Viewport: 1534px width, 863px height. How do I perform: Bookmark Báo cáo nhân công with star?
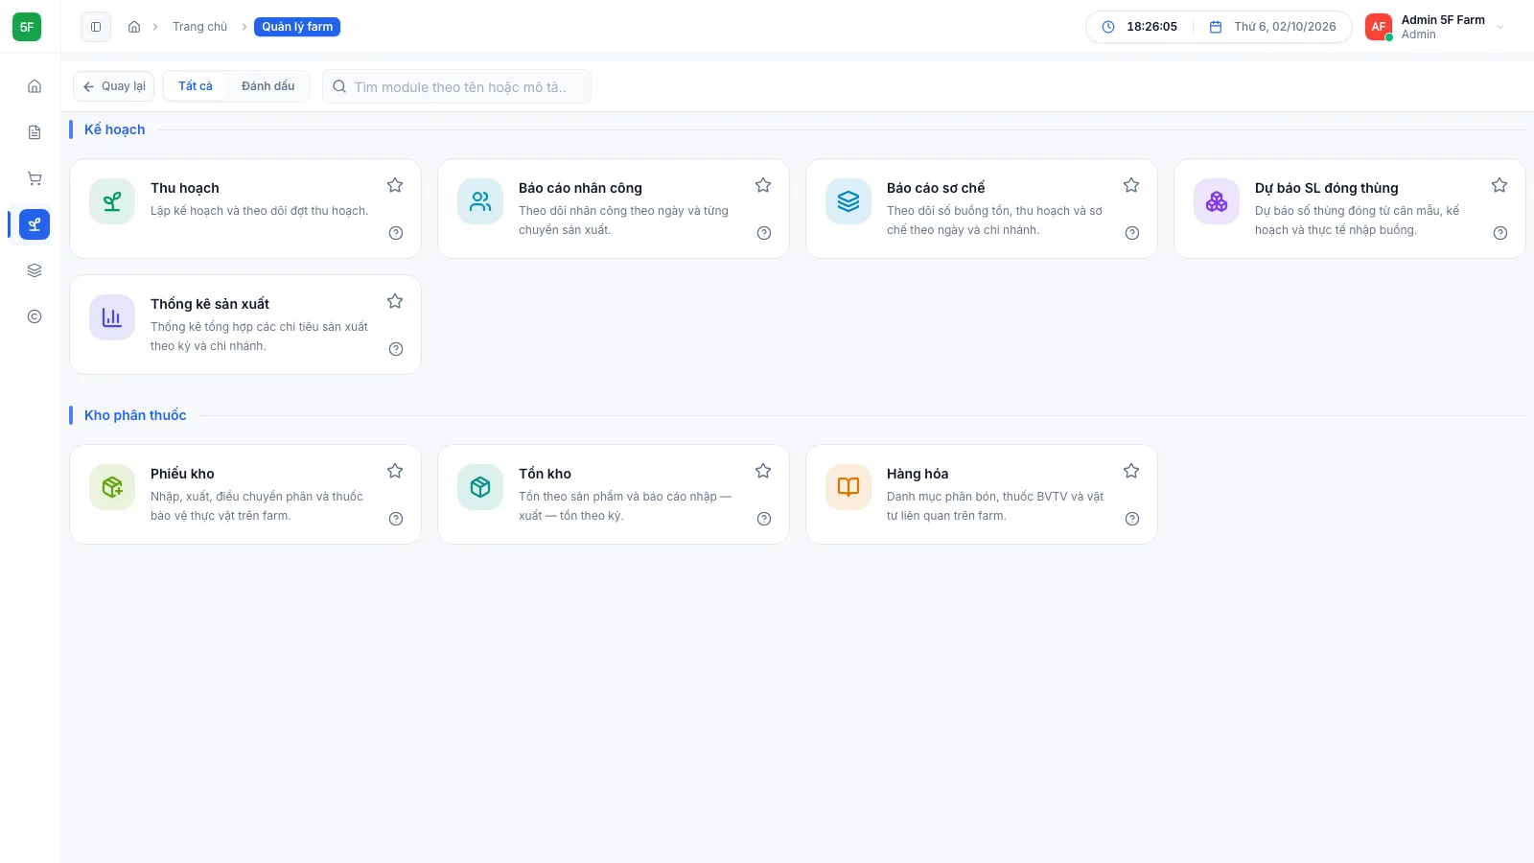[x=763, y=185]
